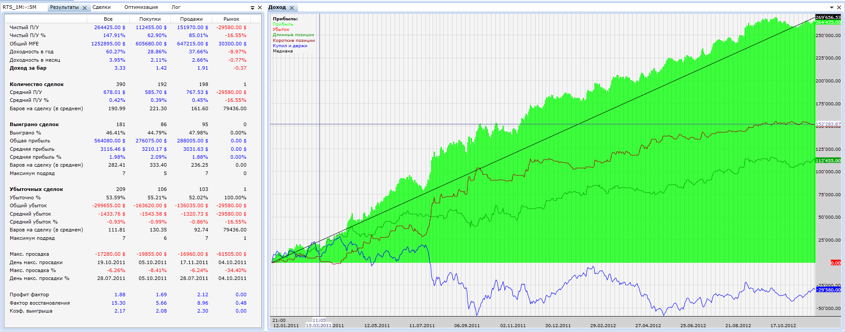The image size is (845, 332).
Task: Select the 147.91% net profit percent cell
Action: [114, 35]
